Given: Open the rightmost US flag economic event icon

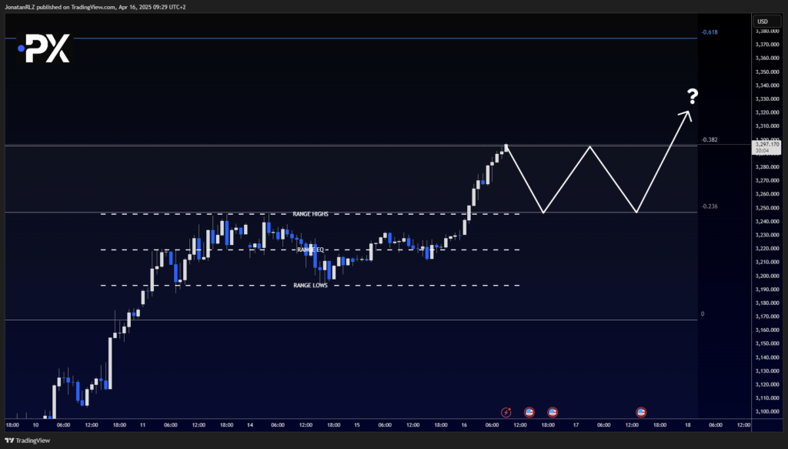Looking at the screenshot, I should tap(641, 412).
